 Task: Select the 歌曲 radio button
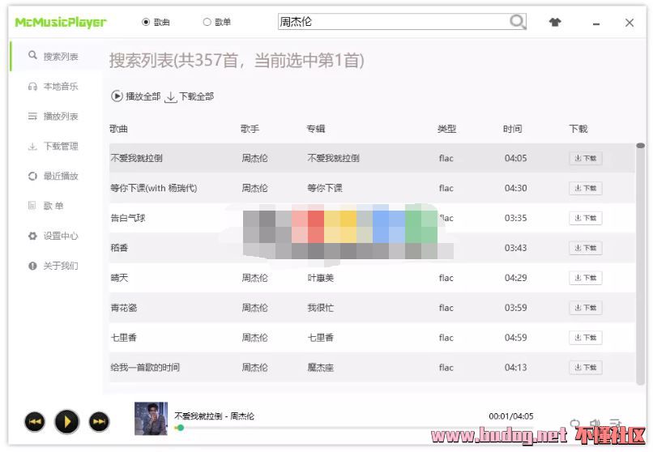pos(146,23)
